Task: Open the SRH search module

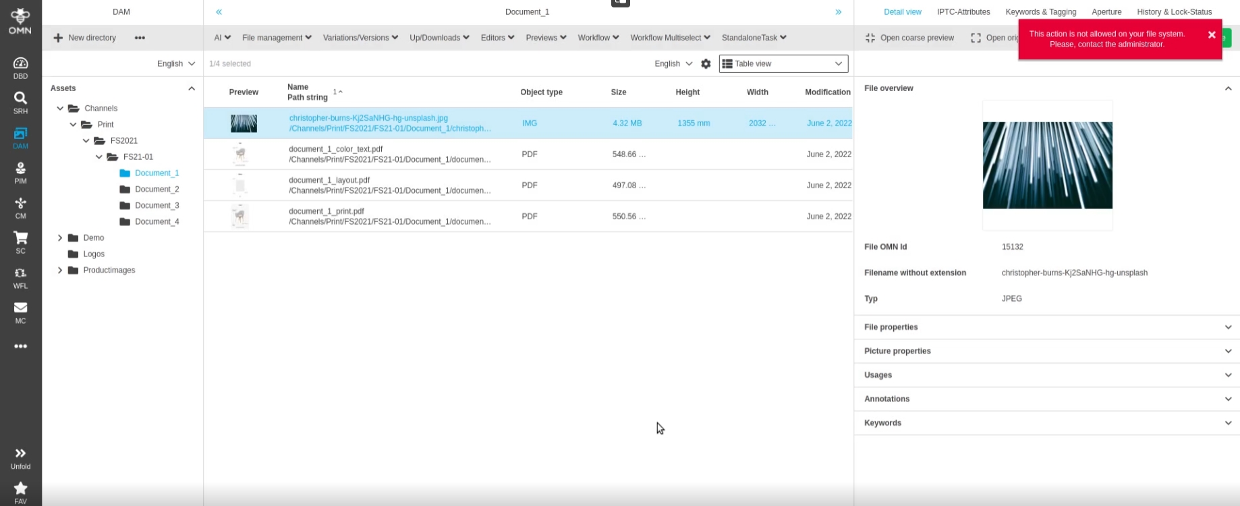Action: click(x=20, y=103)
